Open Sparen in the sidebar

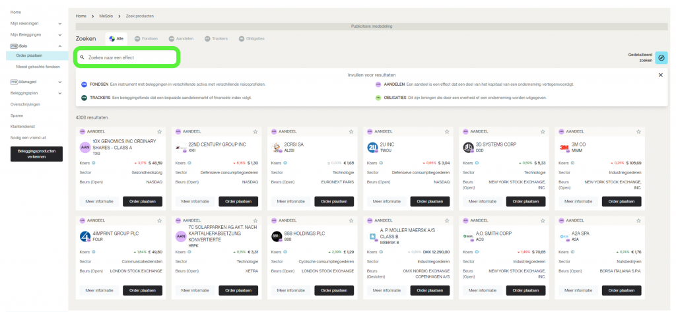click(x=17, y=115)
